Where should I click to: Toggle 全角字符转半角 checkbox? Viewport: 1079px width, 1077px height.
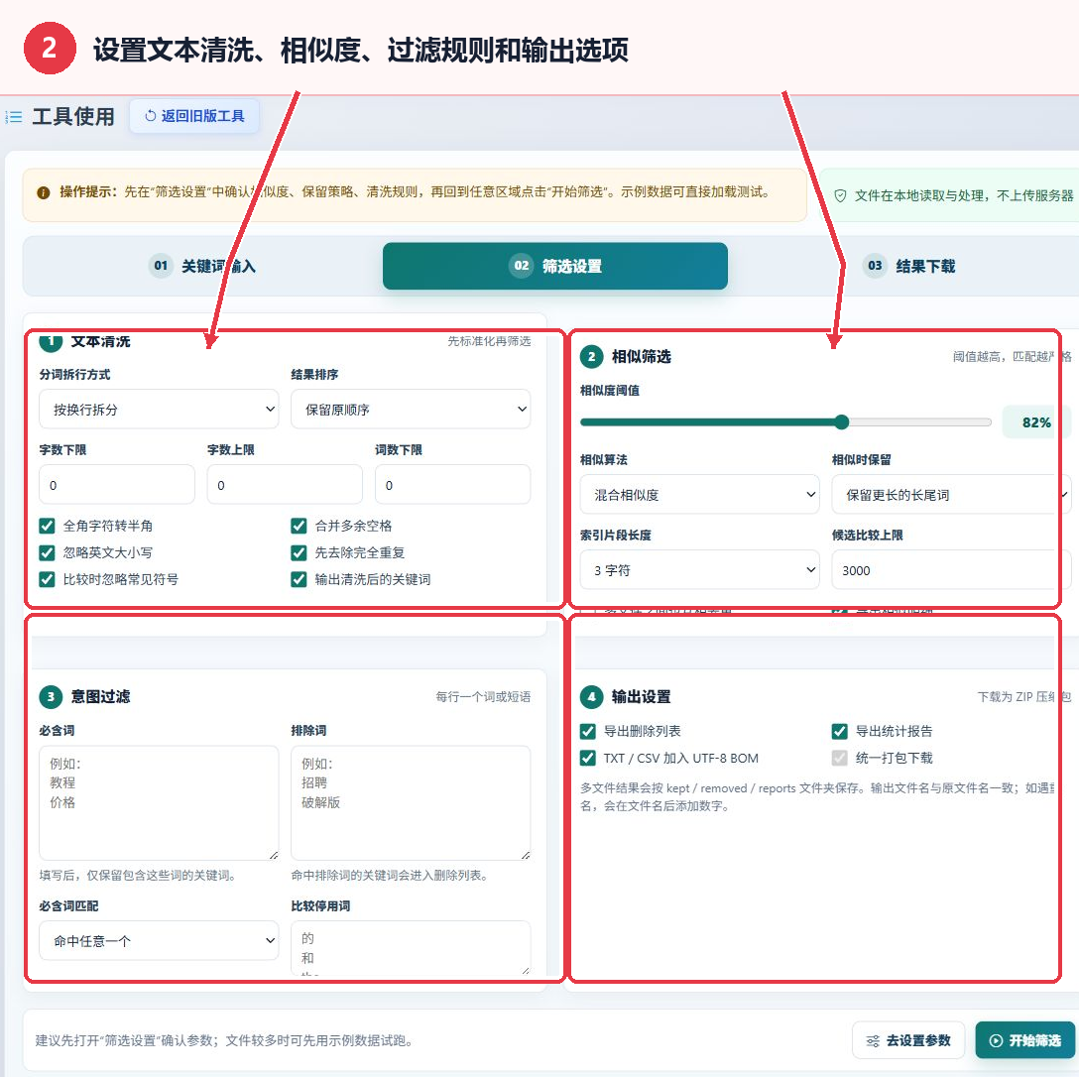pyautogui.click(x=47, y=527)
